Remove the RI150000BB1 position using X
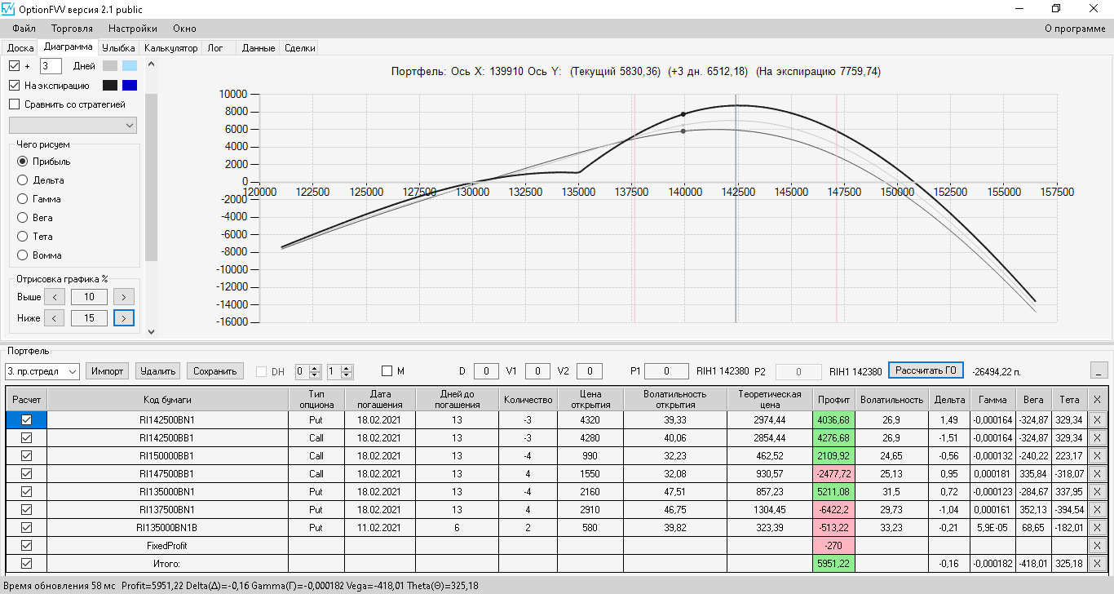The height and width of the screenshot is (594, 1114). click(1096, 455)
